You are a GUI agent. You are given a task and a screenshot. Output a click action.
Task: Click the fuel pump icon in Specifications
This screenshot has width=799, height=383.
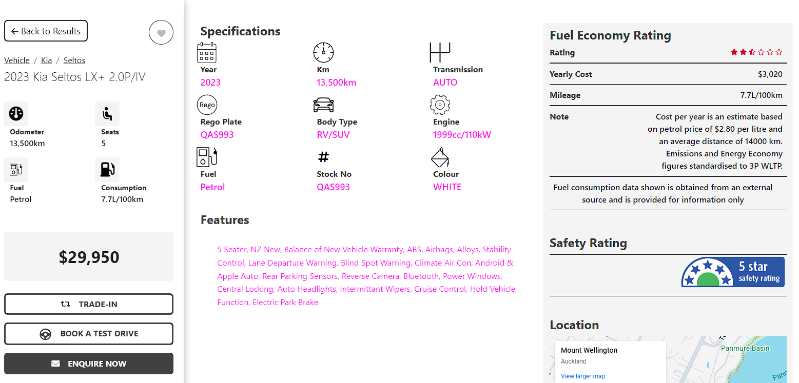click(207, 157)
